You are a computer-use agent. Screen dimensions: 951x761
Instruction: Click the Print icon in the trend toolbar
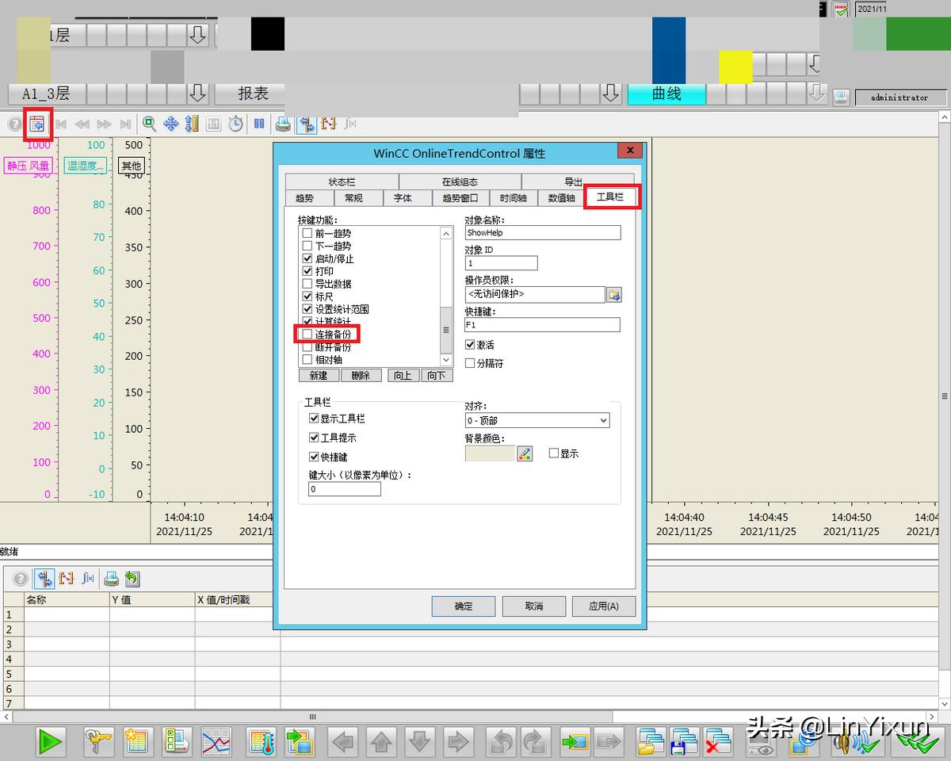282,124
